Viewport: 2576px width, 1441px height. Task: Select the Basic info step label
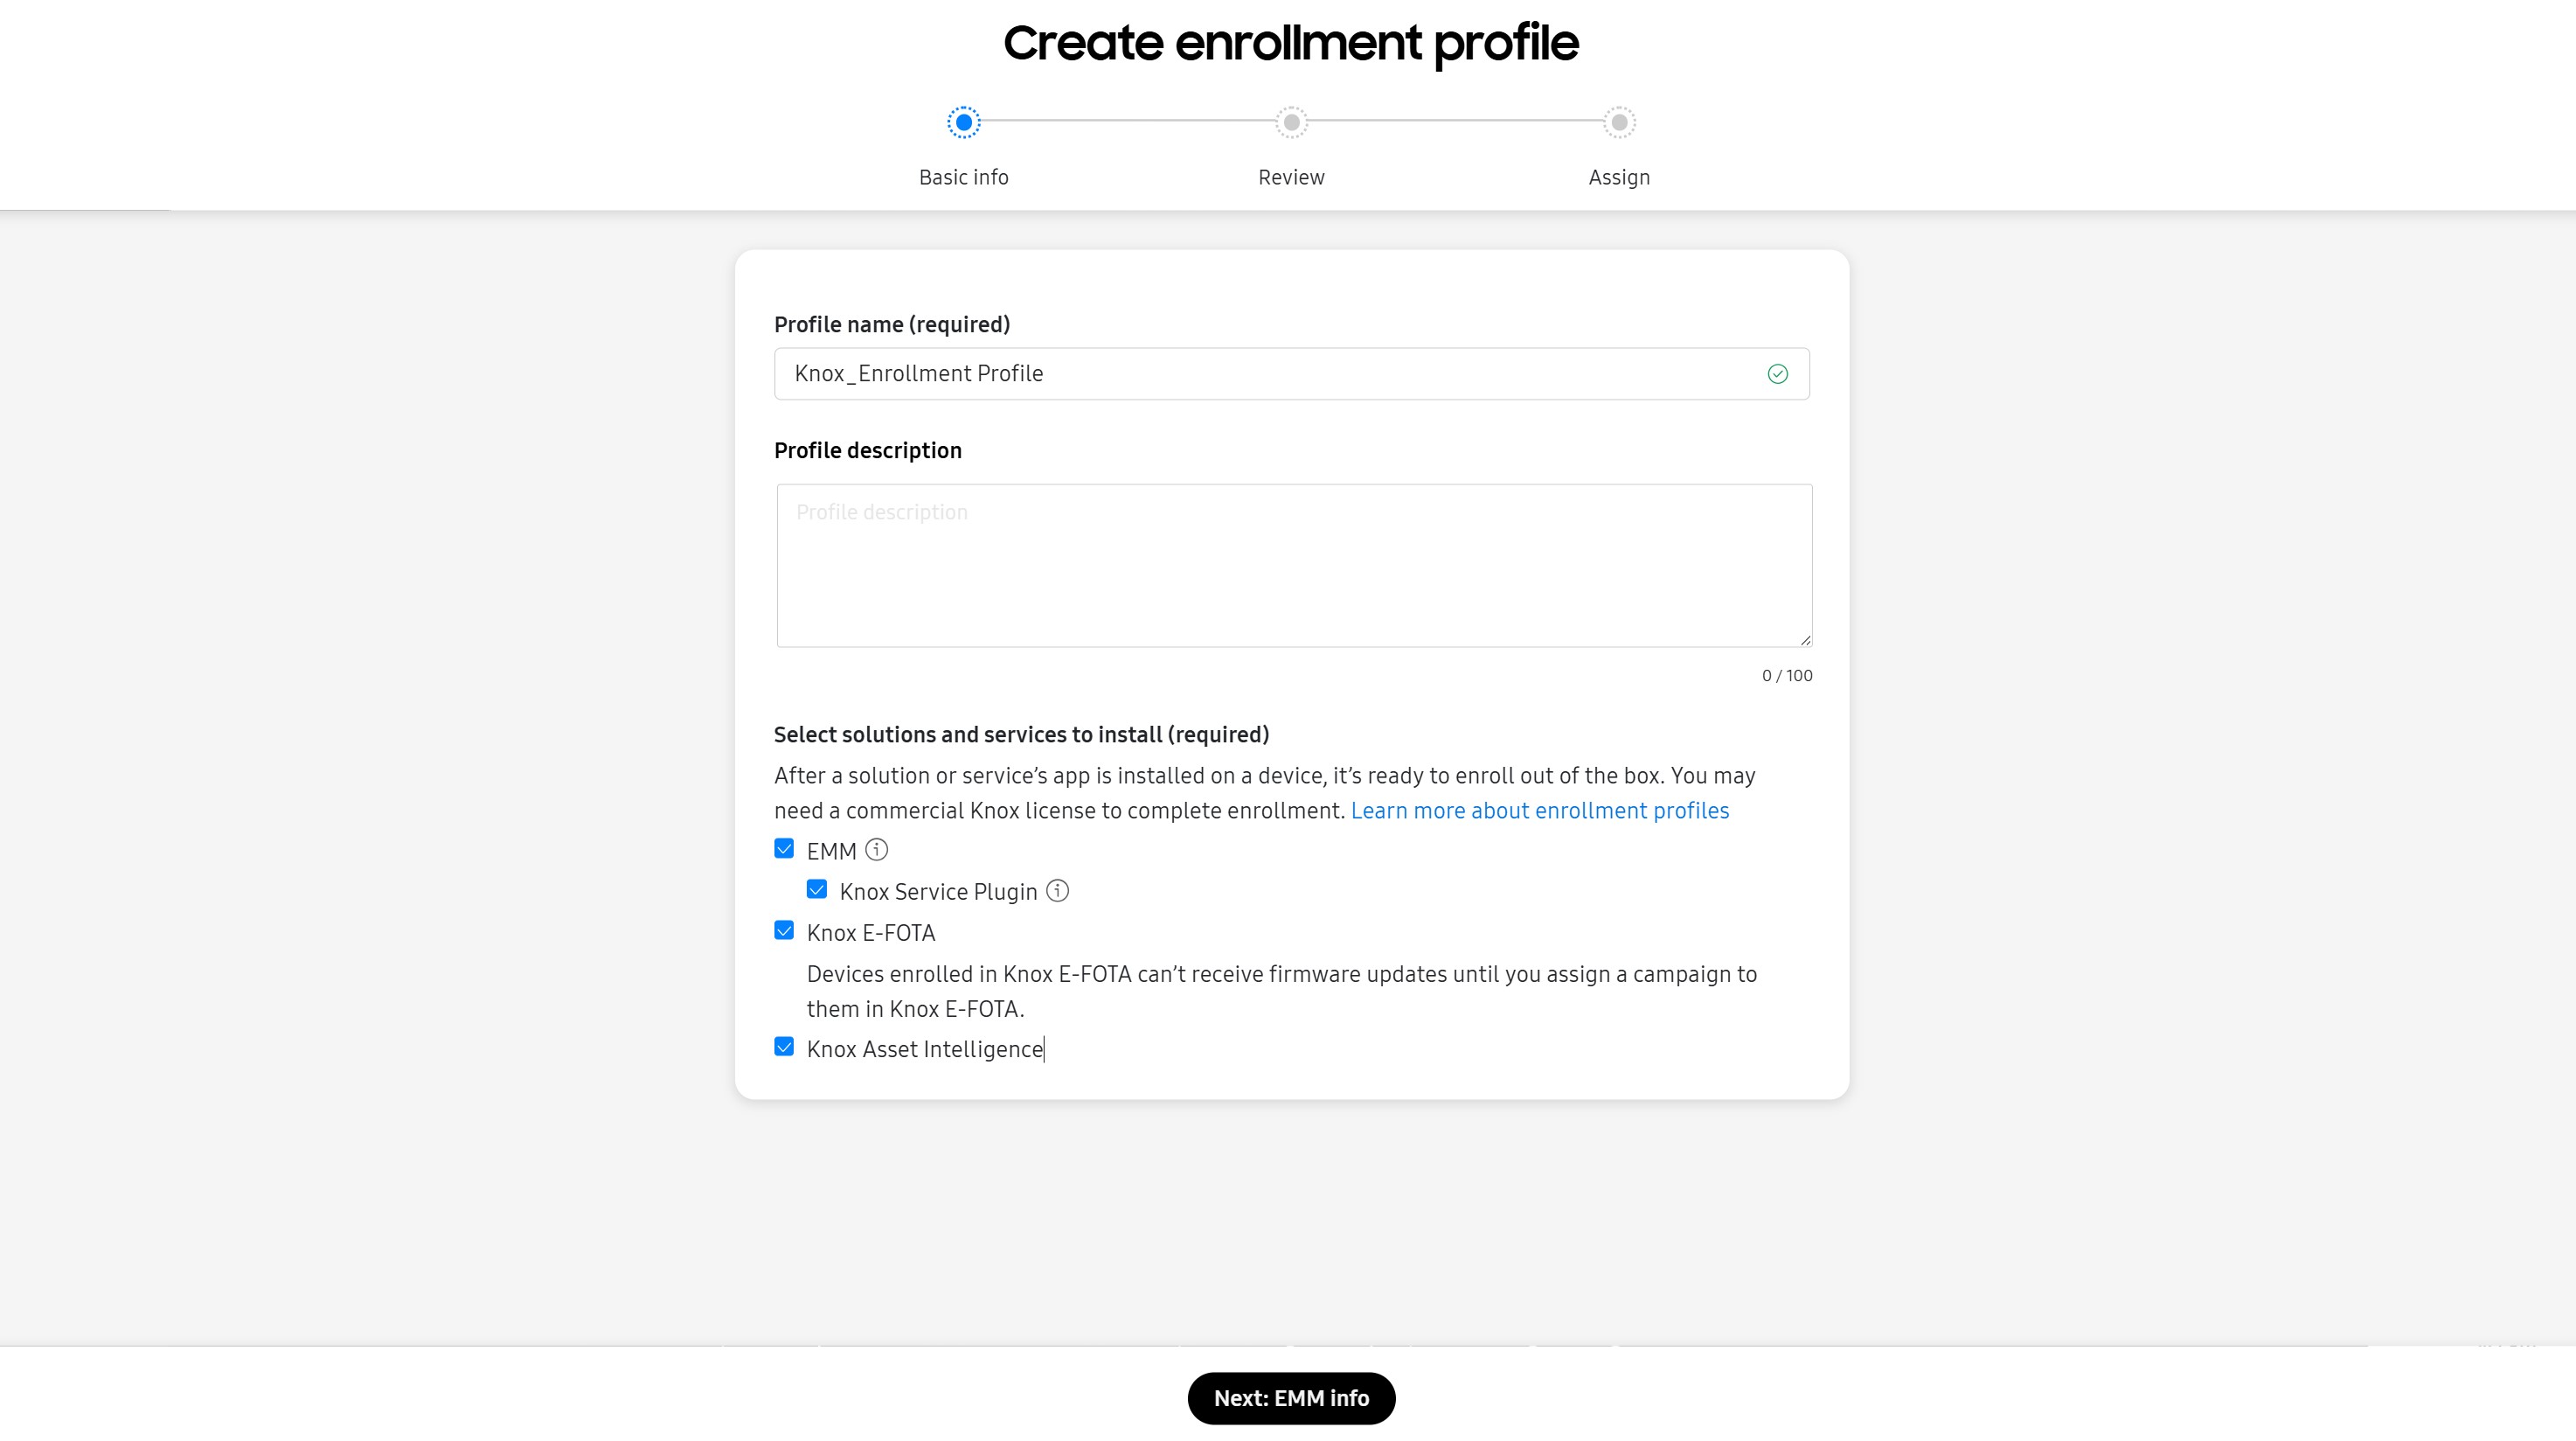click(963, 177)
